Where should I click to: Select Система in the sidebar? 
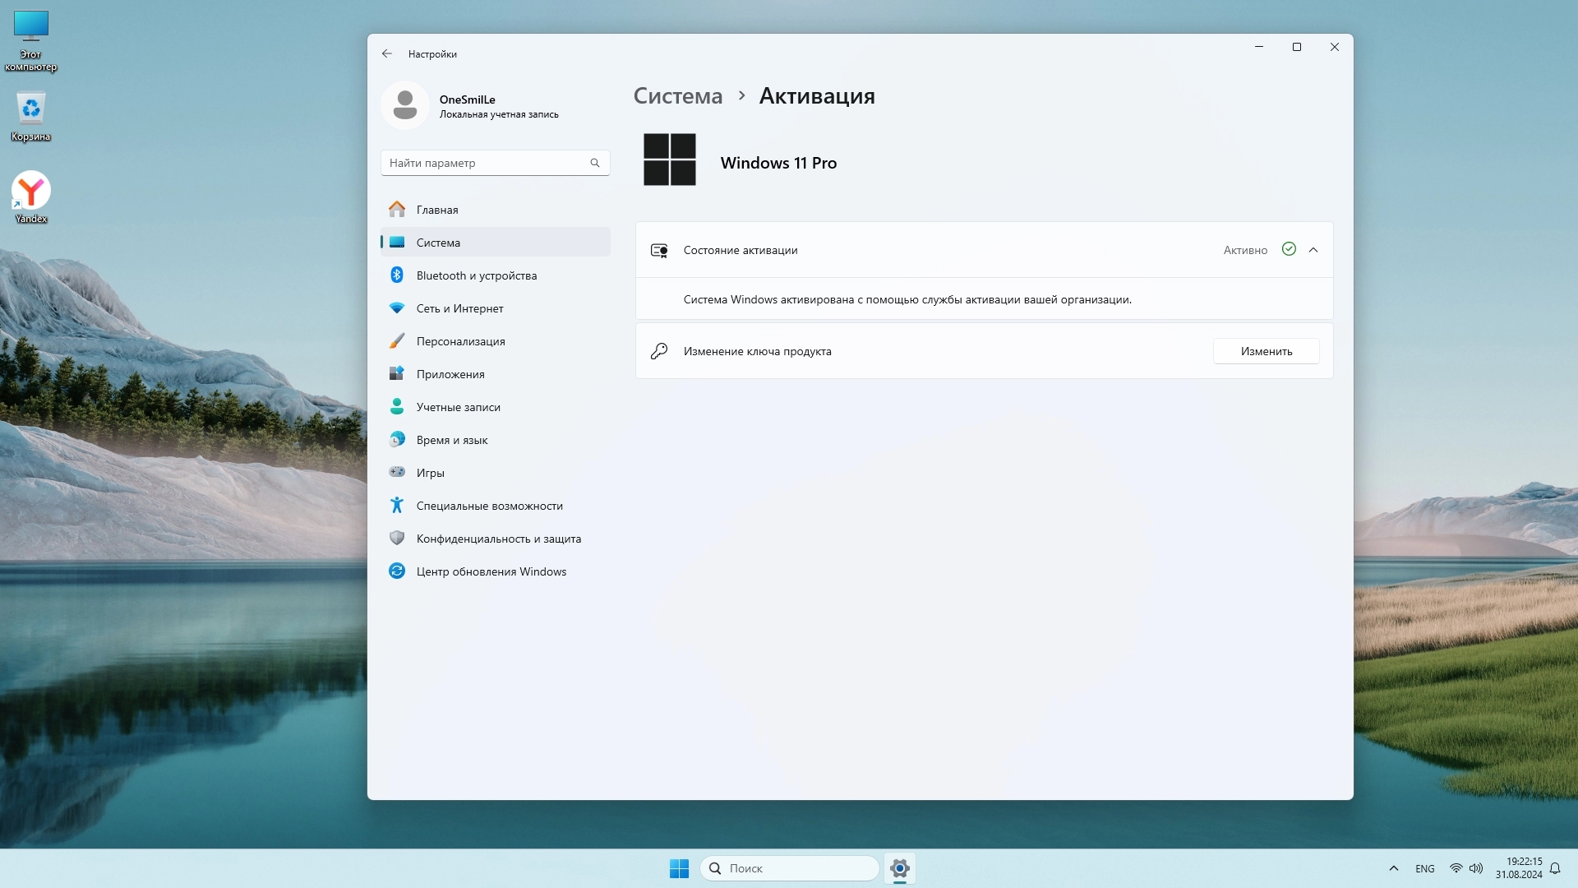point(438,243)
